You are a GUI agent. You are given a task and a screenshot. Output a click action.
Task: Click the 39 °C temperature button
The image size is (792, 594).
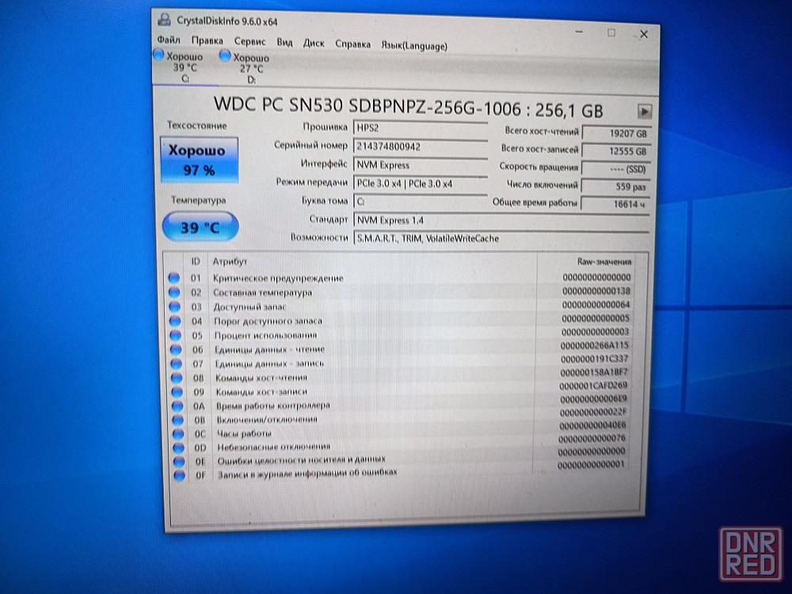pos(200,227)
